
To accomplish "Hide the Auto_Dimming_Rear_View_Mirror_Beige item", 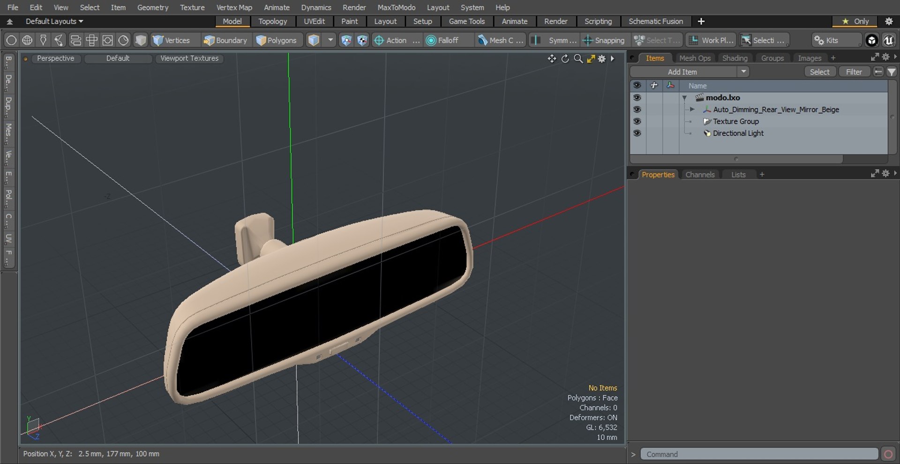I will click(x=637, y=109).
